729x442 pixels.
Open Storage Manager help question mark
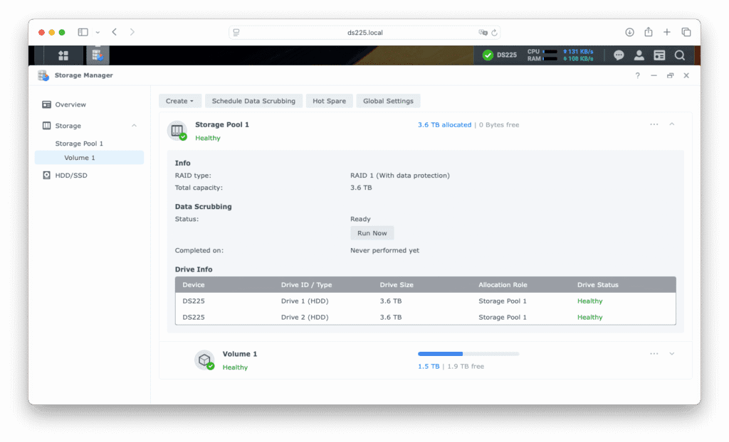click(637, 75)
